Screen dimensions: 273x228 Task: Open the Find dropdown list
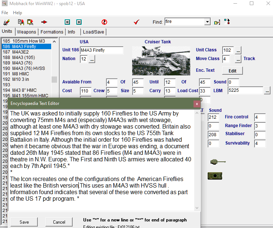click(207, 22)
